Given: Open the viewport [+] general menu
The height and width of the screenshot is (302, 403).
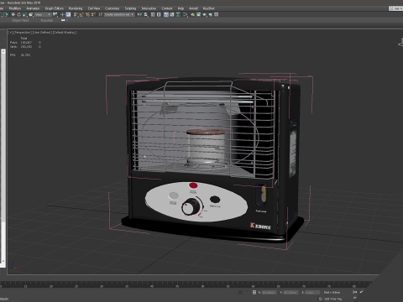Looking at the screenshot, I should coord(10,33).
